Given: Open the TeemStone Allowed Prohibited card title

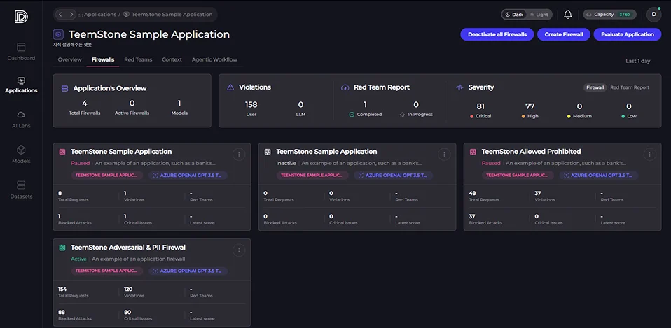Looking at the screenshot, I should pyautogui.click(x=531, y=152).
